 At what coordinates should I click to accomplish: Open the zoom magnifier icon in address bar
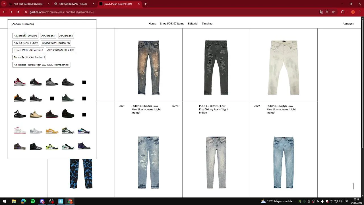click(327, 12)
